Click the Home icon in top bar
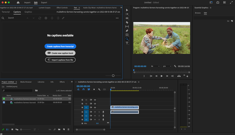Image resolution: width=235 pixels, height=135 pixels. click(18, 2)
